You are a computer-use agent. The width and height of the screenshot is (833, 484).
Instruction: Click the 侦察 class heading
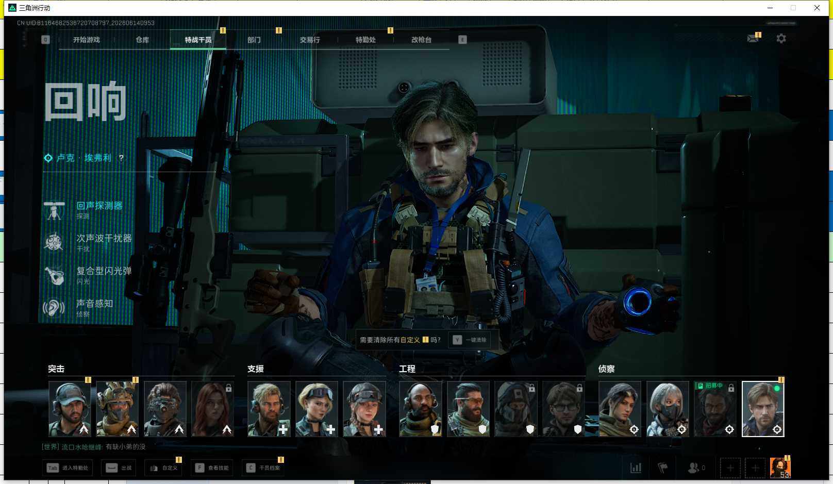[x=607, y=369]
